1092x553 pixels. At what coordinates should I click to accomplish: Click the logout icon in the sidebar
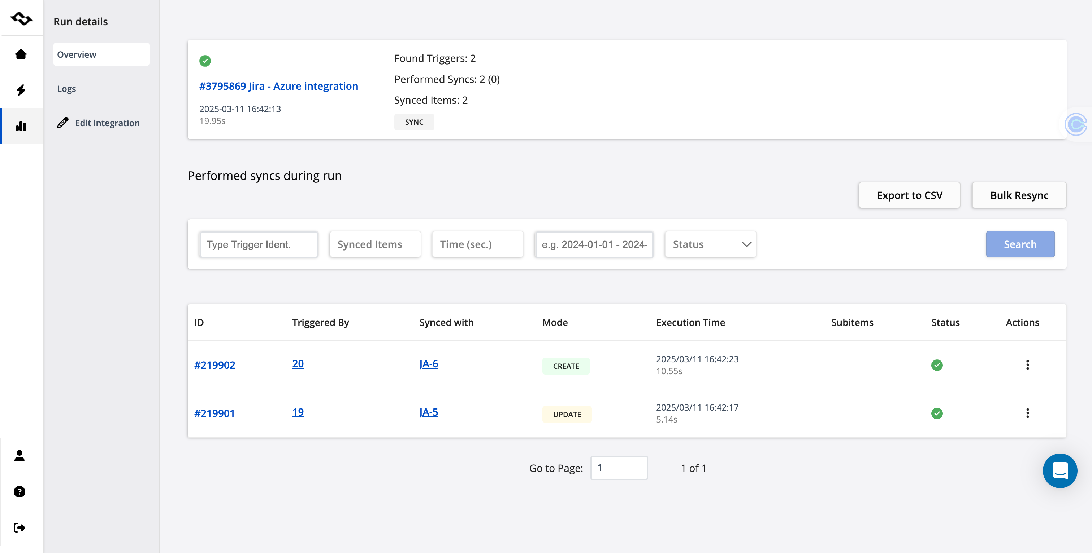[x=19, y=528]
